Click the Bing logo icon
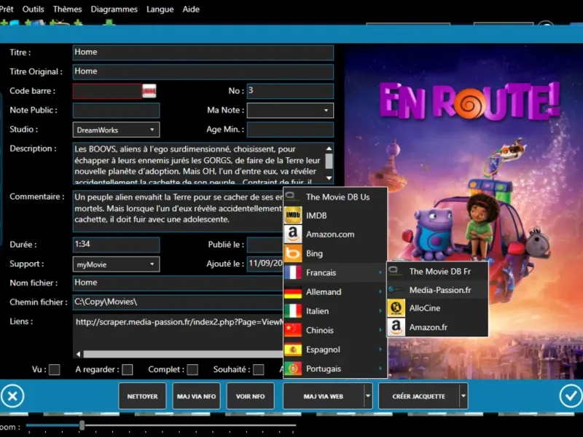583x437 pixels. coord(293,253)
